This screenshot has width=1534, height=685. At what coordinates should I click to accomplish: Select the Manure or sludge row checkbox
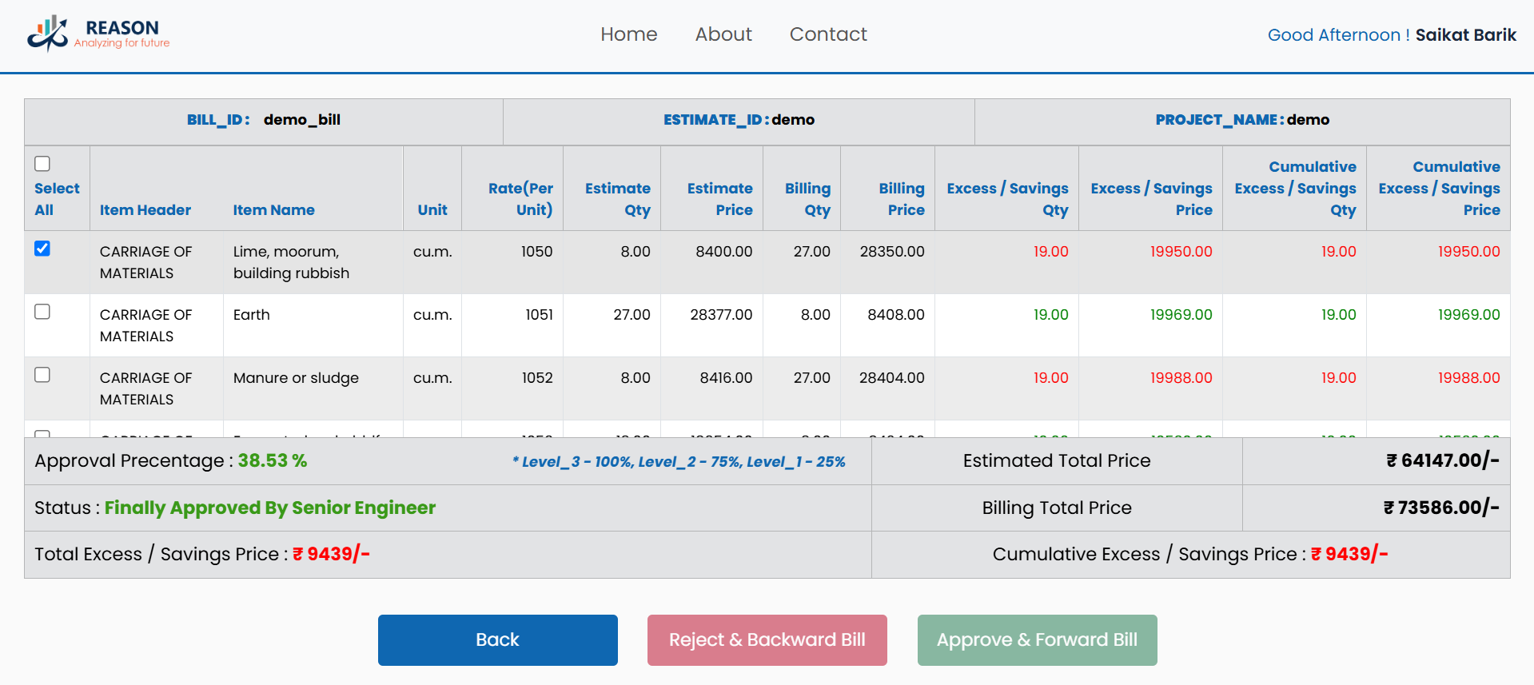click(x=42, y=375)
